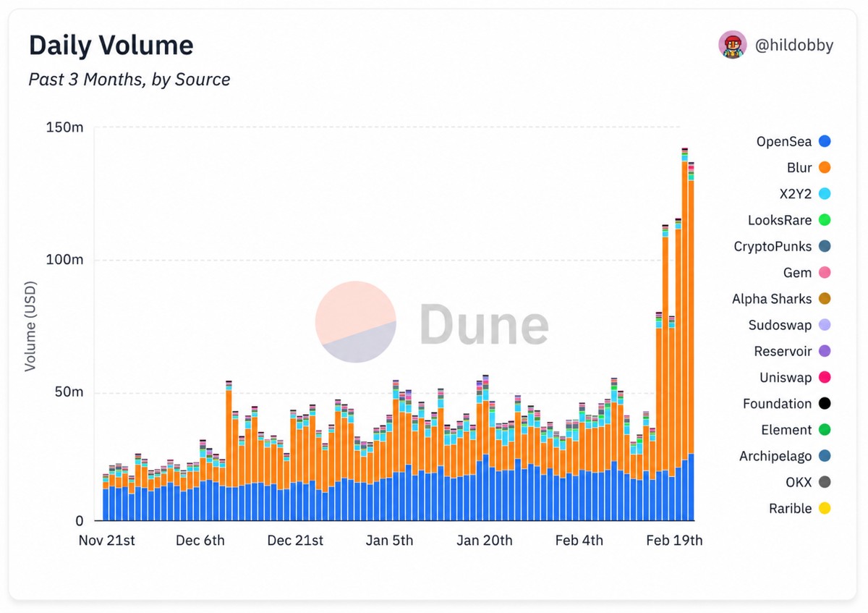Screen dimensions: 868x613
Task: Click the Jan 5th x-axis label
Action: coord(389,541)
